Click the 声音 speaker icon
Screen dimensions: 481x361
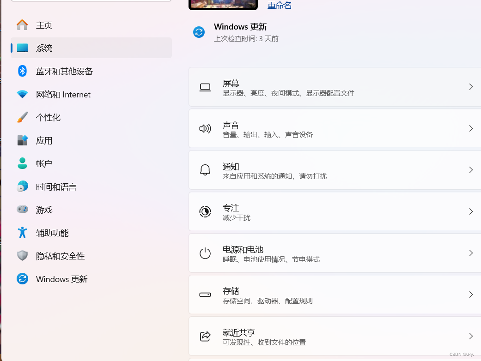(205, 128)
